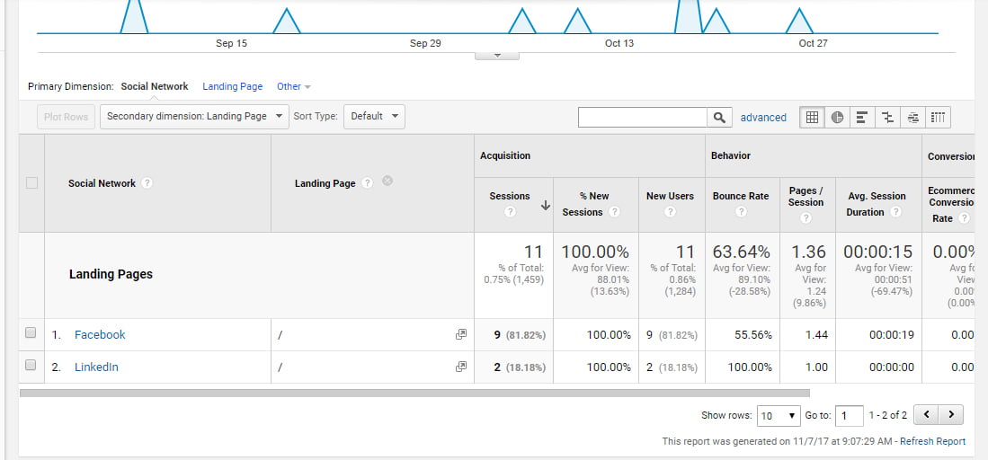Image resolution: width=988 pixels, height=460 pixels.
Task: Sort by Avg. Session Duration header
Action: [x=877, y=204]
